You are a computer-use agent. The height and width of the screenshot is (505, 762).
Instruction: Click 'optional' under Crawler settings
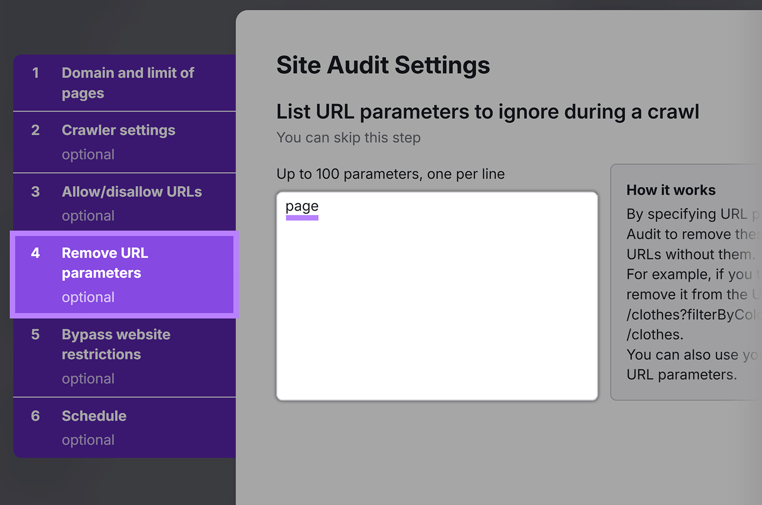pyautogui.click(x=88, y=154)
